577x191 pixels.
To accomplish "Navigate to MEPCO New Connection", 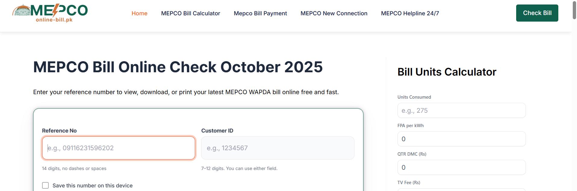I will [334, 13].
